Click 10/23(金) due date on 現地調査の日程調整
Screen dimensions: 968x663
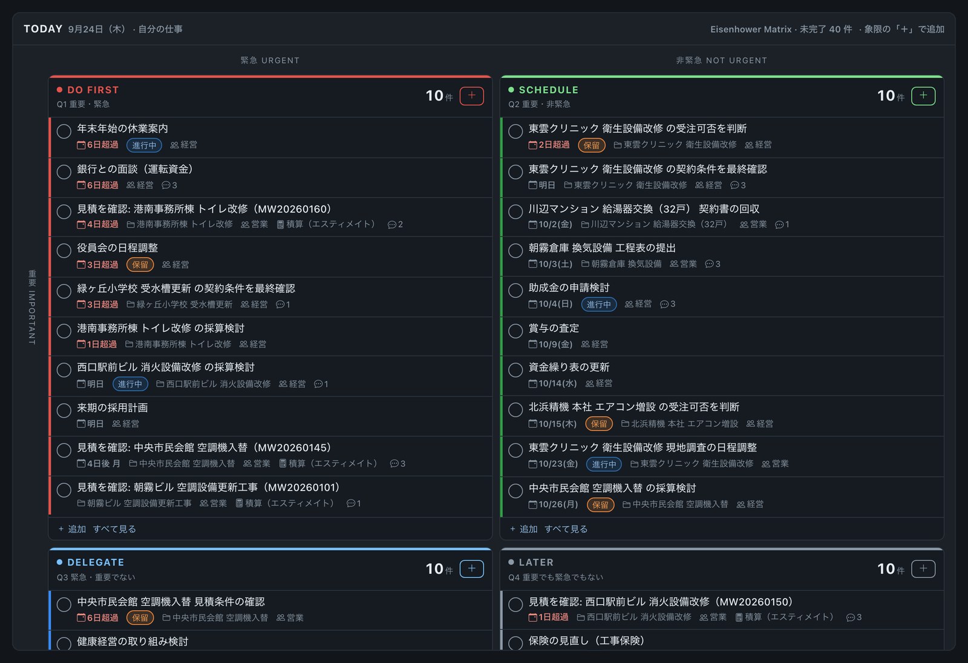[x=553, y=464]
